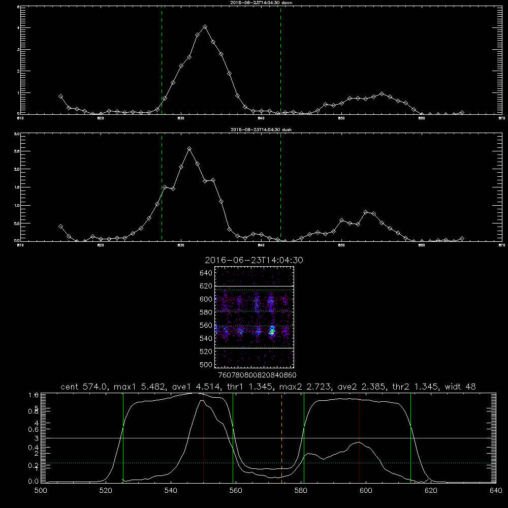Click the blue dotted horizontal threshold line in the bottom plot
This screenshot has height=508, width=508.
pos(268,463)
